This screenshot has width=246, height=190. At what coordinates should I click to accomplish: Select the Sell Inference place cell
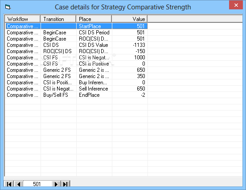tap(94, 89)
